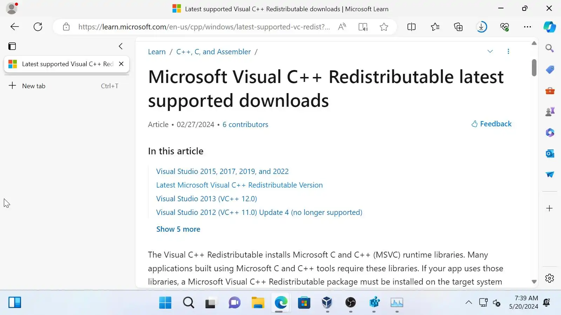Close the Latest supported Visual C++ tab
Viewport: 561px width, 315px height.
pos(121,64)
